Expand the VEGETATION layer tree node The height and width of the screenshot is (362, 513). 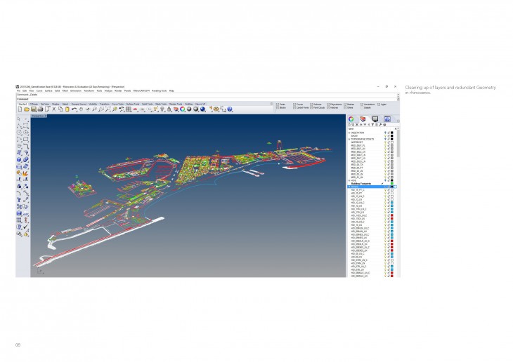[349, 132]
